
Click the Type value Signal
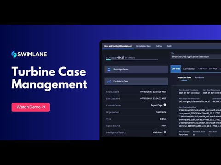click(x=163, y=119)
